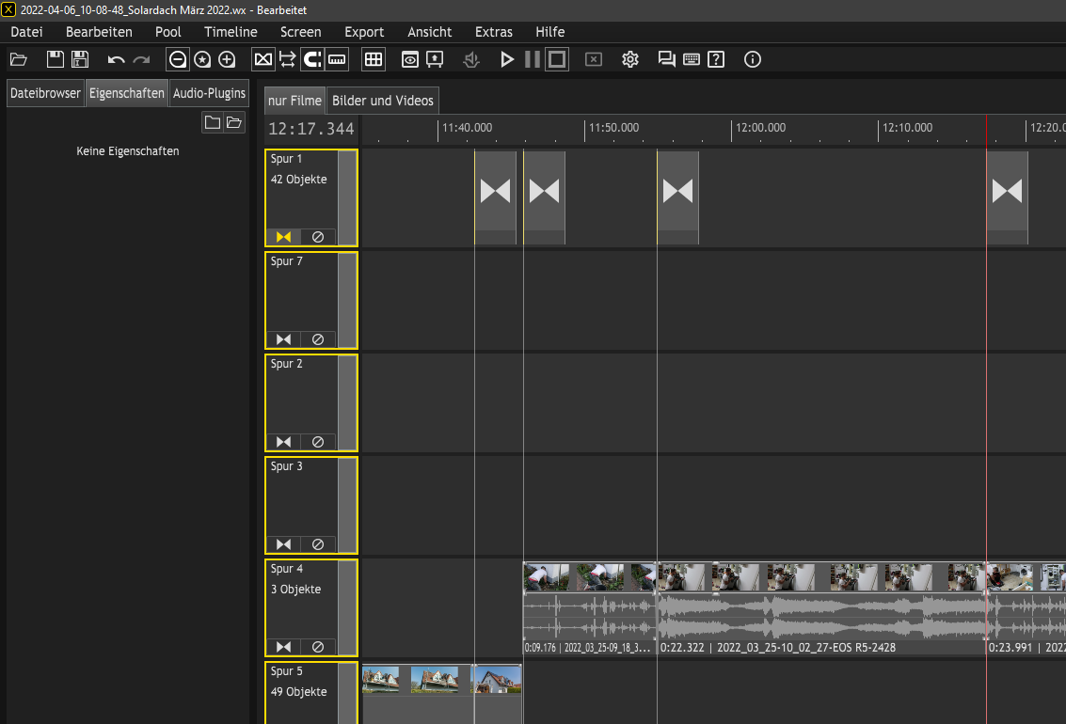Image resolution: width=1066 pixels, height=724 pixels.
Task: Open the Extras menu
Action: click(494, 32)
